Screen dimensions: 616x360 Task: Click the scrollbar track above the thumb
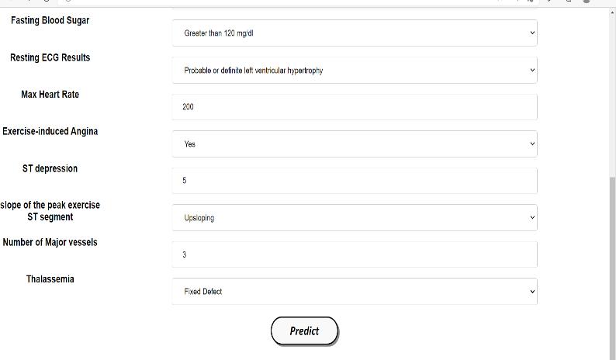[612, 93]
